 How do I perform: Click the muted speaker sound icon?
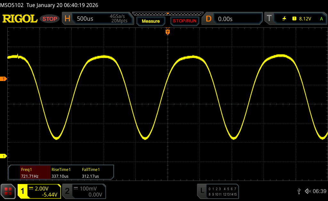[x=307, y=191]
